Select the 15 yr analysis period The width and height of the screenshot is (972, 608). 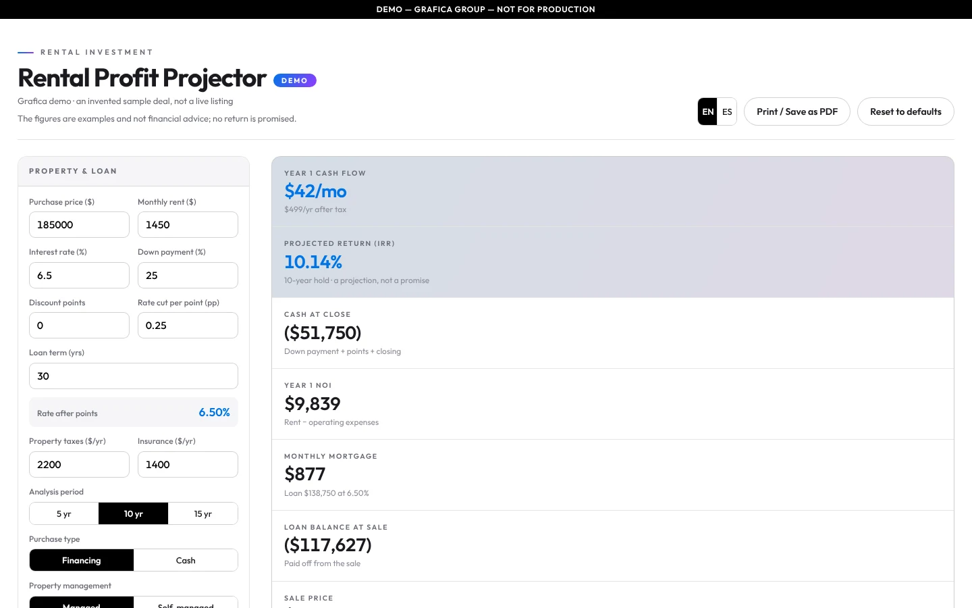pyautogui.click(x=203, y=513)
